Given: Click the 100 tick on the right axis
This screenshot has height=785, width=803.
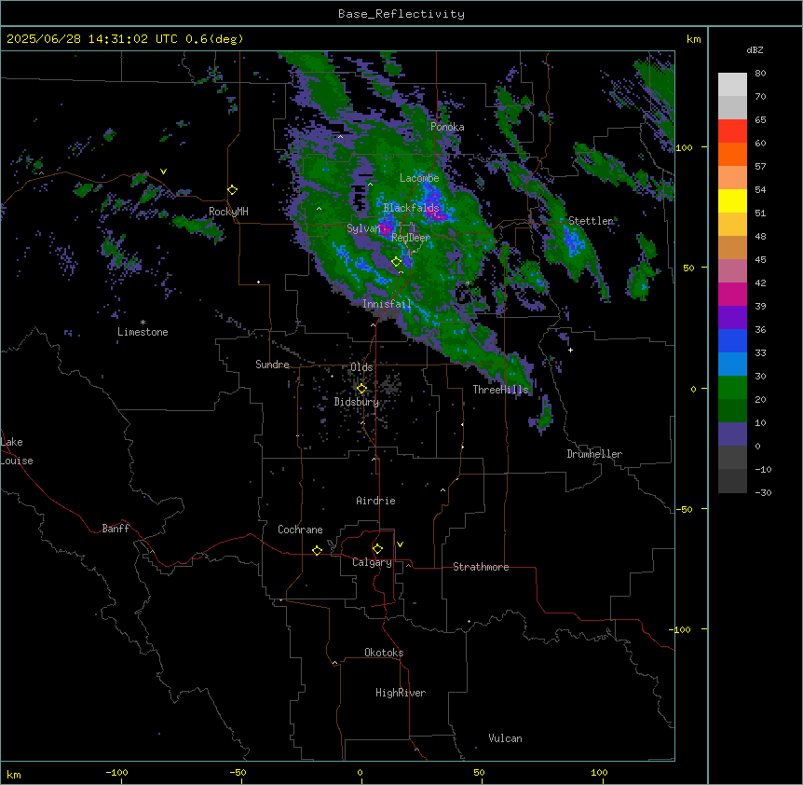Looking at the screenshot, I should click(x=684, y=147).
